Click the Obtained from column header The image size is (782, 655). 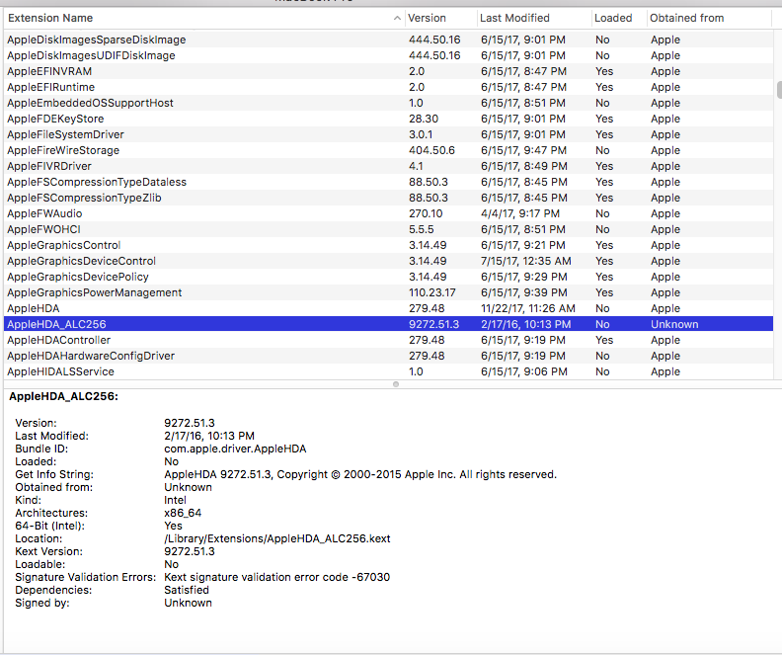tap(686, 18)
